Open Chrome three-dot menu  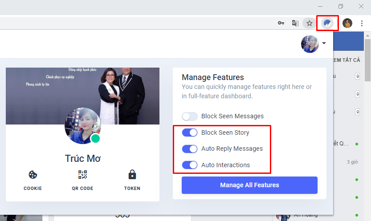pyautogui.click(x=362, y=23)
